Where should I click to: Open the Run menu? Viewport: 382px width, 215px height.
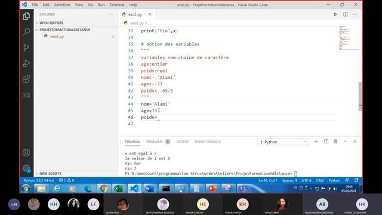101,5
